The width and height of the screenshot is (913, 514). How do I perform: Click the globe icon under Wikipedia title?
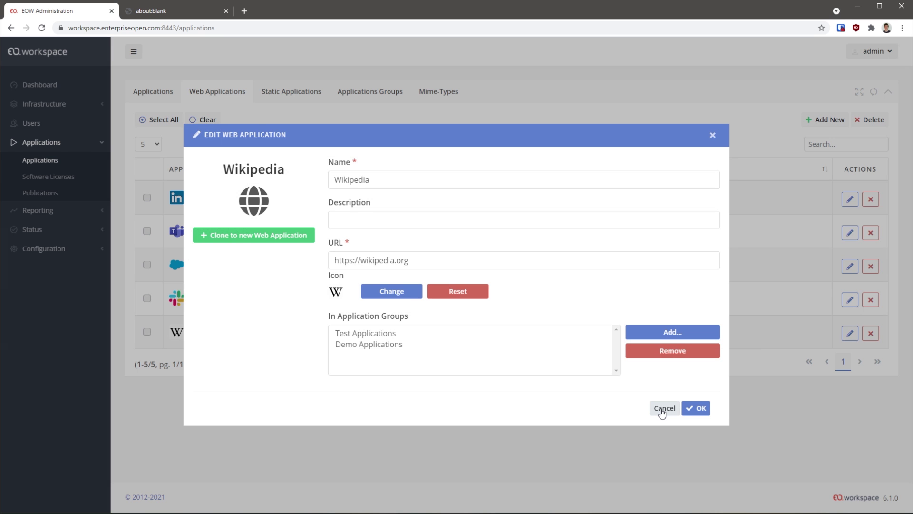click(253, 201)
